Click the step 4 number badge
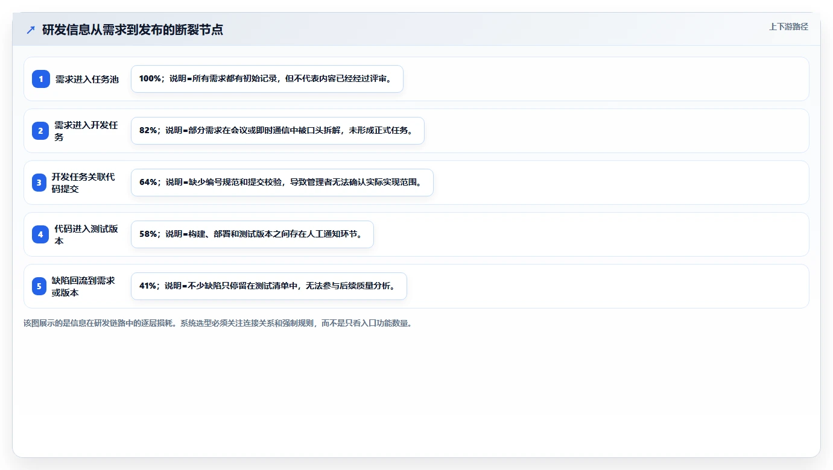The image size is (833, 470). coord(40,234)
